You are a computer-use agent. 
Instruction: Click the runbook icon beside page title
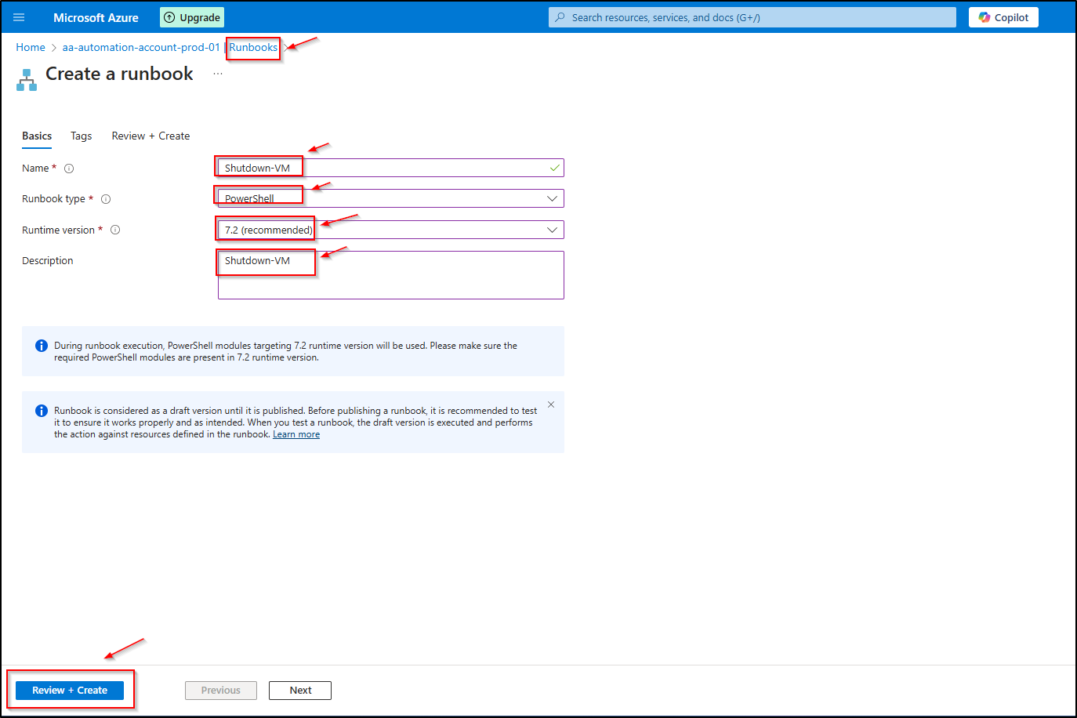click(x=27, y=80)
